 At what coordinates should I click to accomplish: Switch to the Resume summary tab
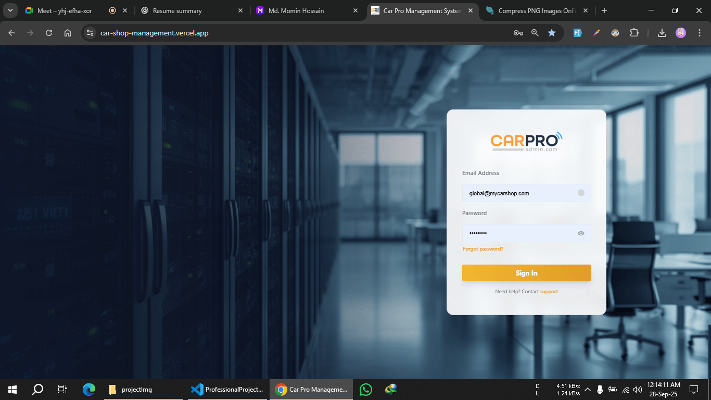point(177,10)
